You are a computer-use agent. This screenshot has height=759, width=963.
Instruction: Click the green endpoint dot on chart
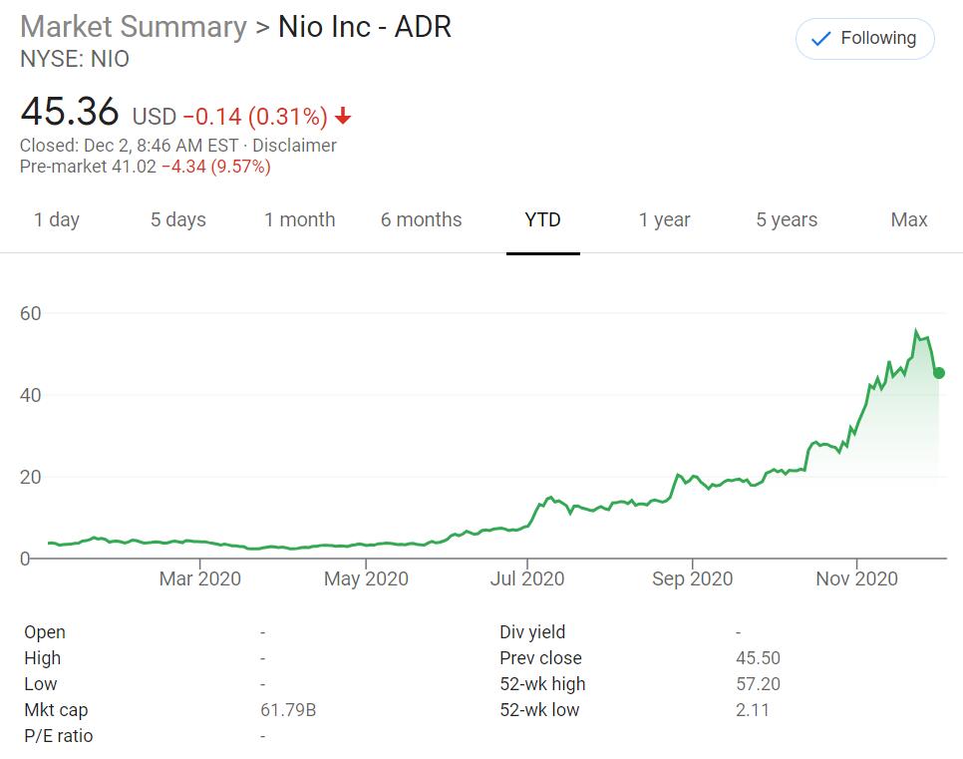939,373
